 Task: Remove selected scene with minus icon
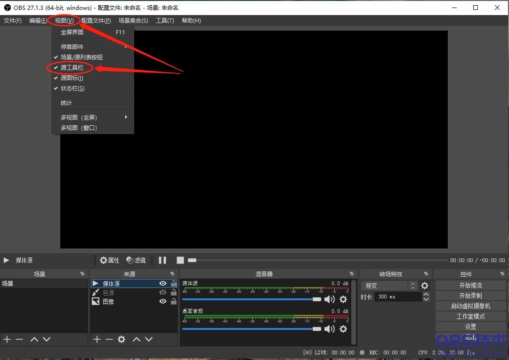pos(19,339)
